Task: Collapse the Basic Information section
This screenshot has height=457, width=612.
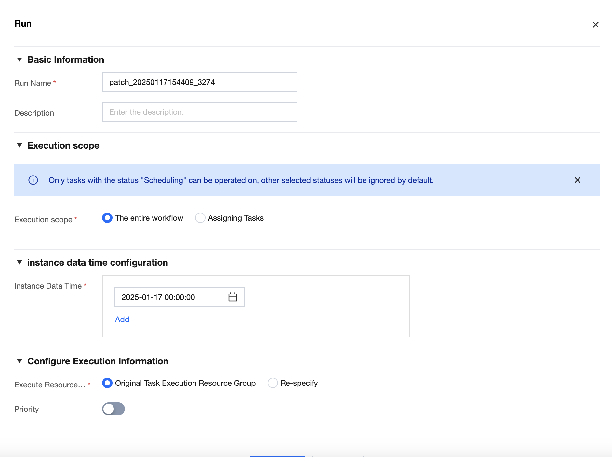Action: point(20,59)
